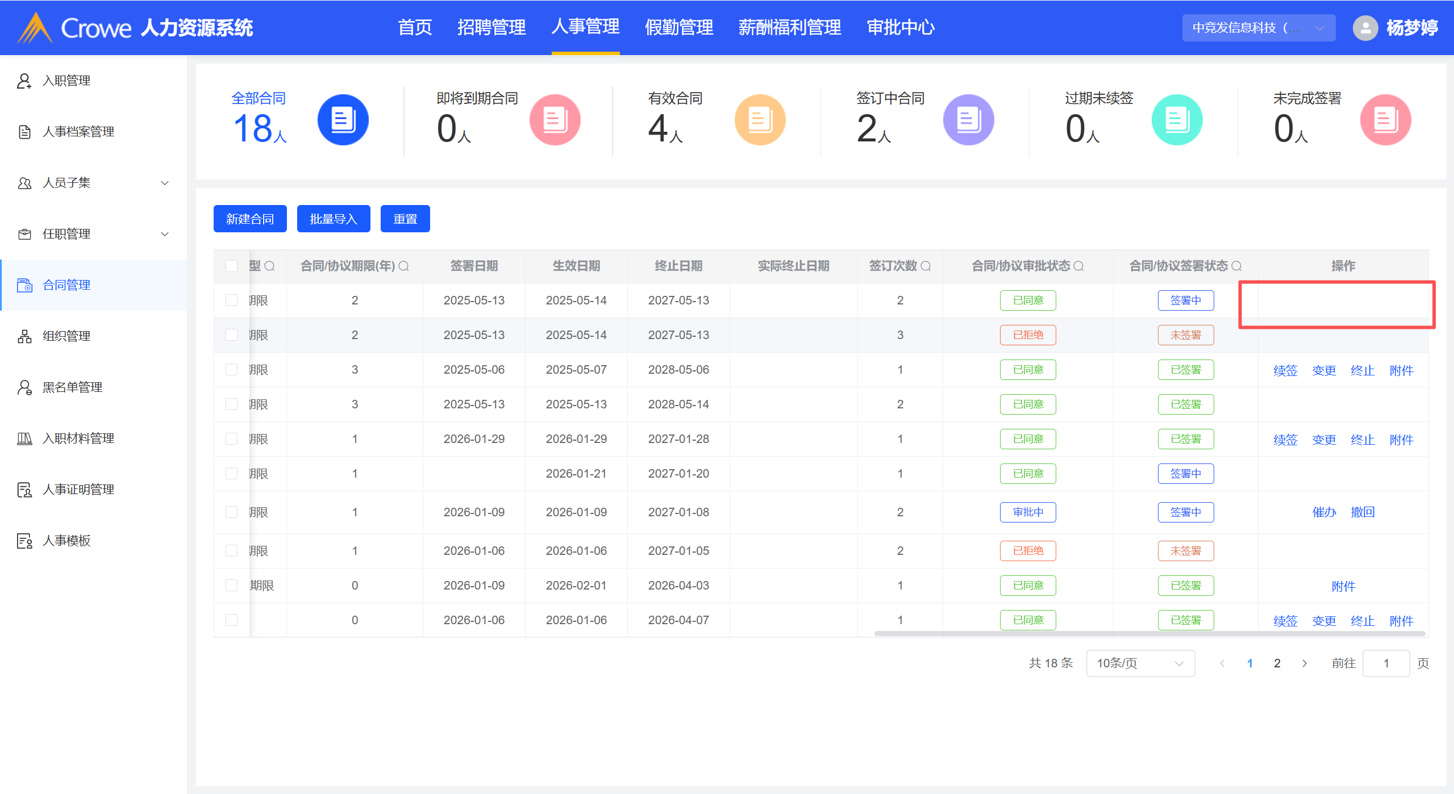The image size is (1454, 794).
Task: Switch to the 薪酬福利管理 top tab
Action: (x=789, y=27)
